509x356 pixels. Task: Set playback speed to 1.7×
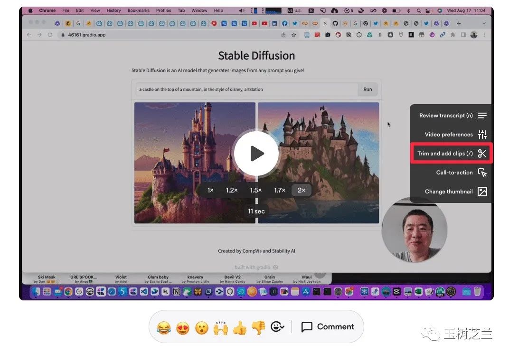[280, 190]
